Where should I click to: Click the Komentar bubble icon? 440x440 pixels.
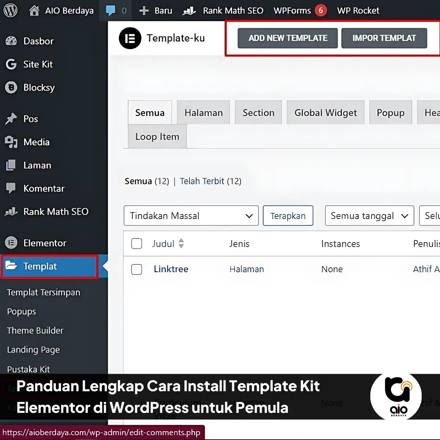11,188
